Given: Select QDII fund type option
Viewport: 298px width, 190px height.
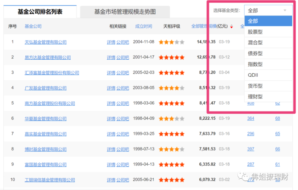Looking at the screenshot, I should click(268, 75).
